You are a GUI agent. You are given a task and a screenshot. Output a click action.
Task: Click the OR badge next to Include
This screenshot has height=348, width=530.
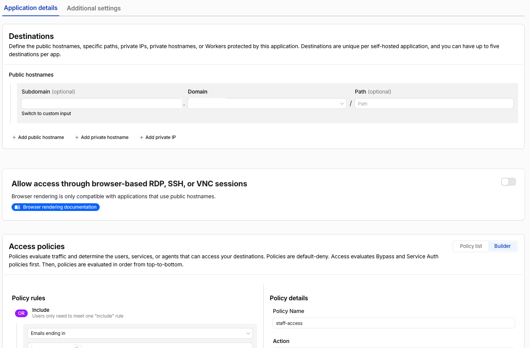[21, 313]
